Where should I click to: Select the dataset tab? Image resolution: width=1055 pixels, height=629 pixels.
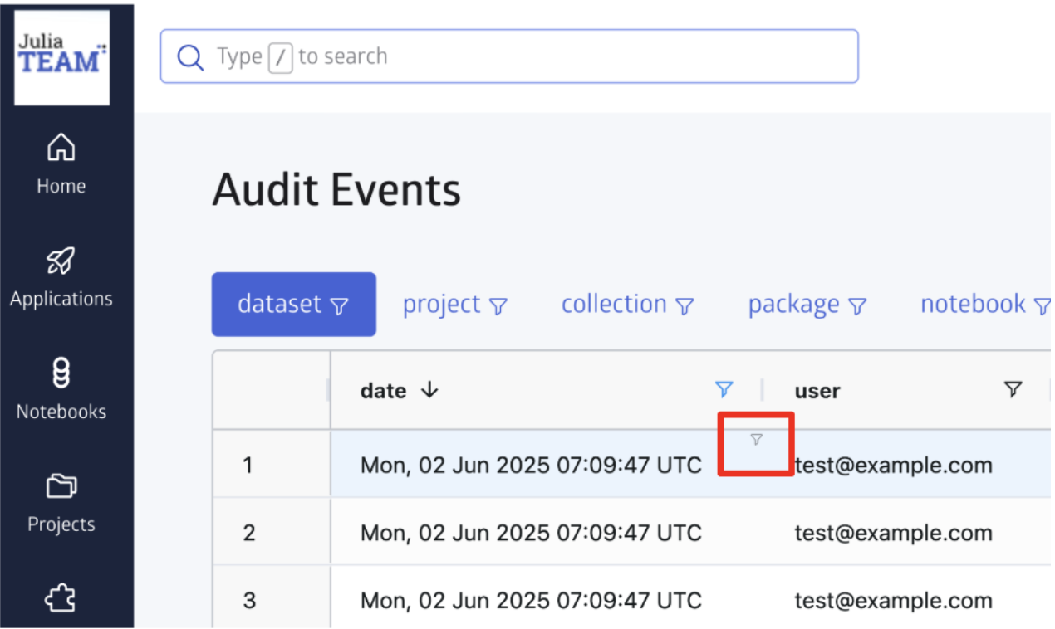coord(293,305)
